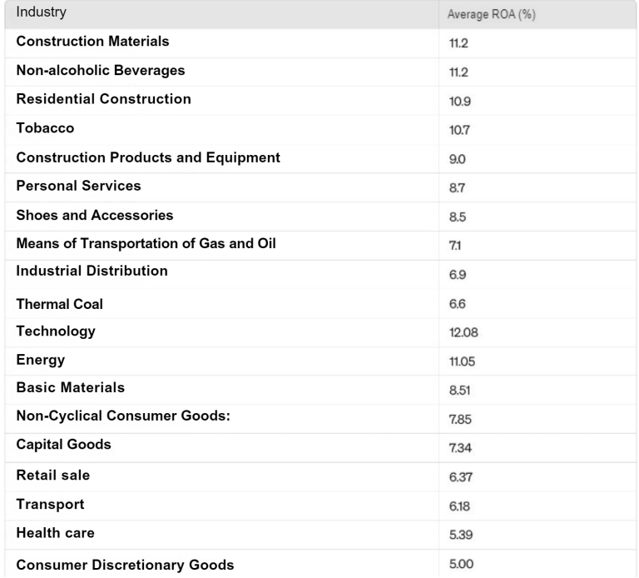Select Construction Products and Equipment cell
The image size is (639, 578).
point(148,157)
